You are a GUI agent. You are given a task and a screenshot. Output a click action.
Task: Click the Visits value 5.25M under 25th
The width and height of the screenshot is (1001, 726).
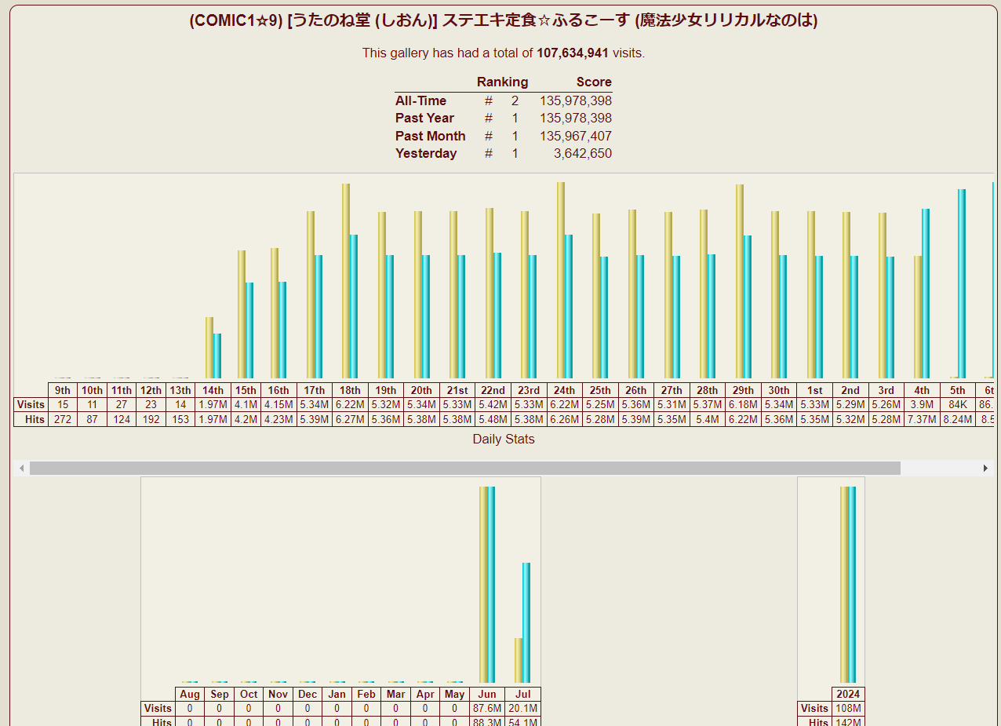pos(600,404)
